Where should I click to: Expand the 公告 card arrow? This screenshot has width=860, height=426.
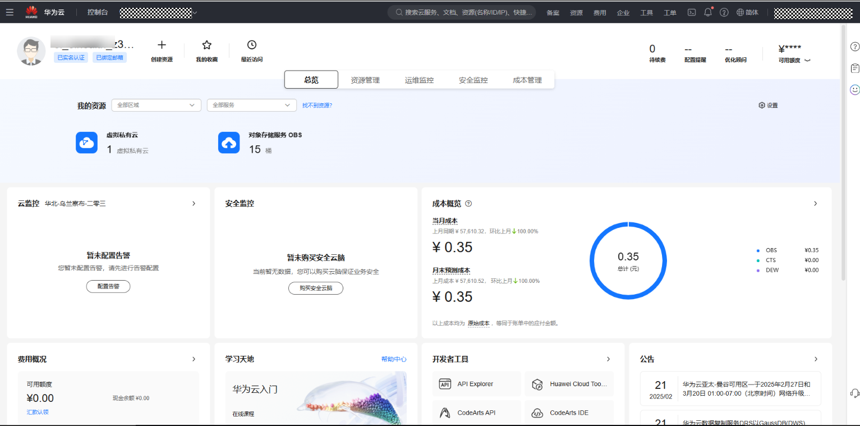click(x=816, y=359)
